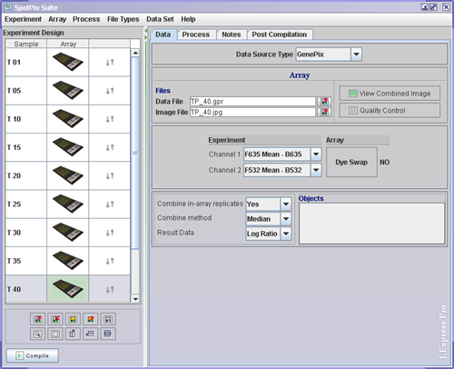This screenshot has width=454, height=369.
Task: Click the Compile button
Action: [33, 355]
